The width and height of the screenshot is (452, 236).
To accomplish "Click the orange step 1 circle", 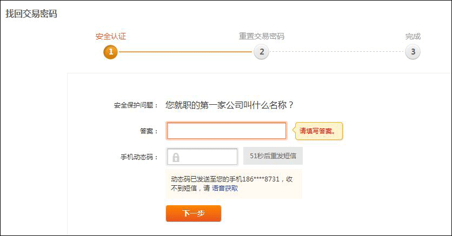I will 111,52.
